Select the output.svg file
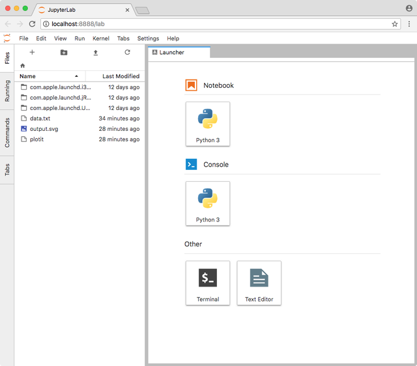 [x=44, y=129]
